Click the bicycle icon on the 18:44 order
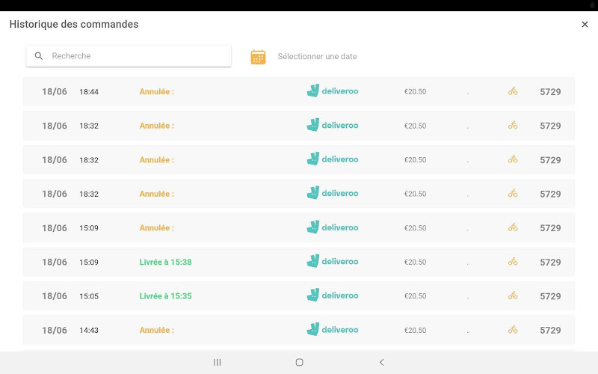This screenshot has width=598, height=374. [513, 91]
